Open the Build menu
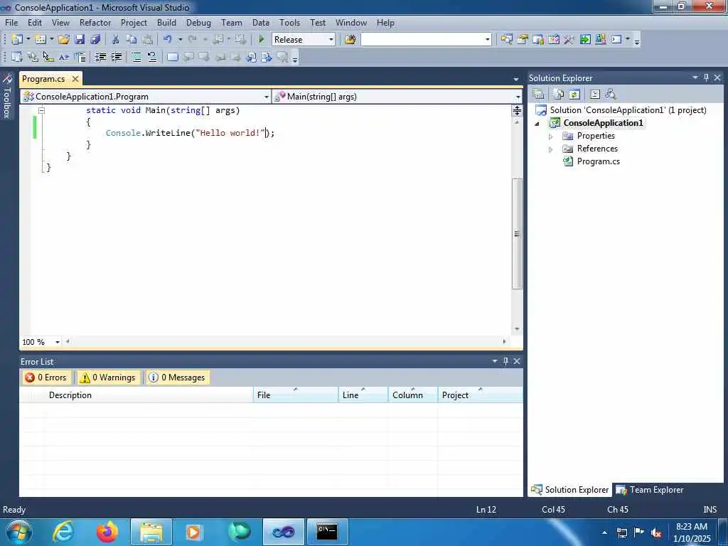Viewport: 728px width, 546px height. [x=166, y=22]
